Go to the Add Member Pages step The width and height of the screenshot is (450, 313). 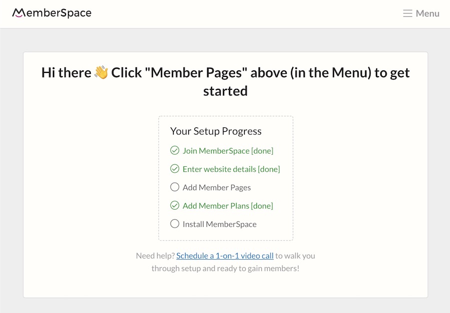[216, 188]
